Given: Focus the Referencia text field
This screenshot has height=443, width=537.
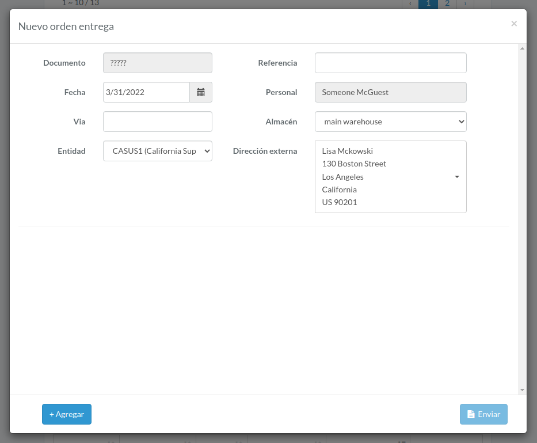Looking at the screenshot, I should tap(390, 63).
